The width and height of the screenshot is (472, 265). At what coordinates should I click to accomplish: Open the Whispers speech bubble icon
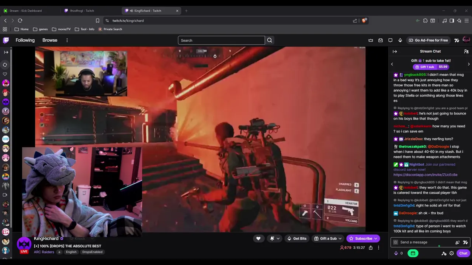point(390,40)
